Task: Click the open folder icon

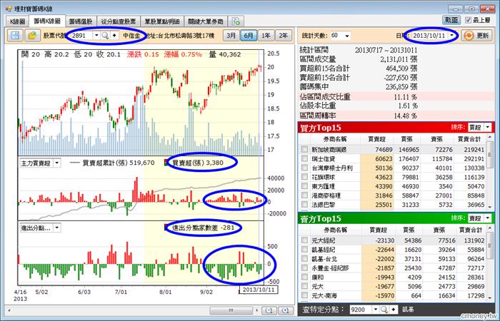Action: coord(32,36)
